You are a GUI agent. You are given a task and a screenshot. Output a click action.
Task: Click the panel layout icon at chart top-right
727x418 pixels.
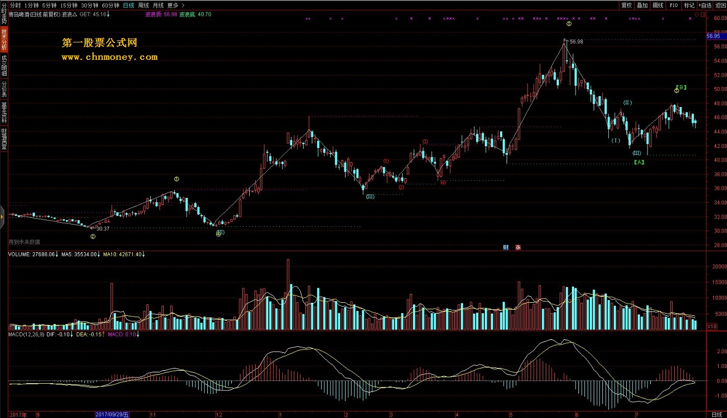pyautogui.click(x=703, y=14)
